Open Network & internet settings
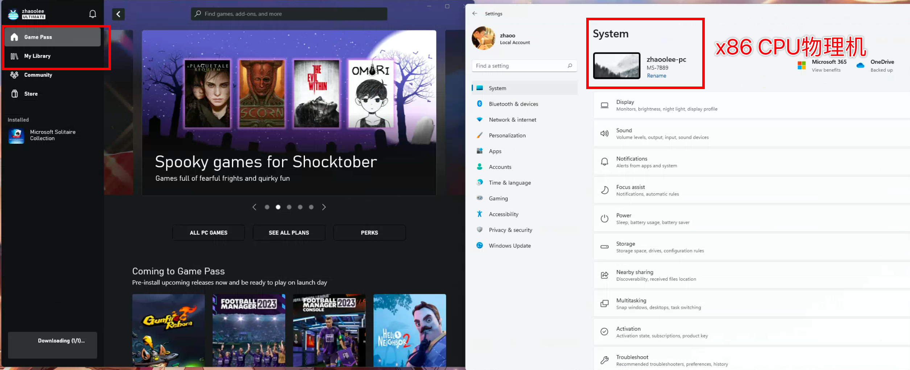Viewport: 910px width, 370px height. pyautogui.click(x=525, y=119)
